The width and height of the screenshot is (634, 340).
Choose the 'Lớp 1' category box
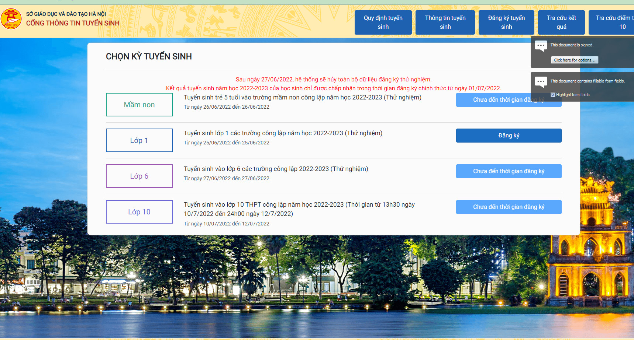(x=139, y=140)
